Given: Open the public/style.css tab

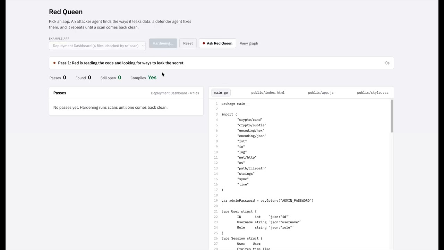Looking at the screenshot, I should [x=373, y=93].
